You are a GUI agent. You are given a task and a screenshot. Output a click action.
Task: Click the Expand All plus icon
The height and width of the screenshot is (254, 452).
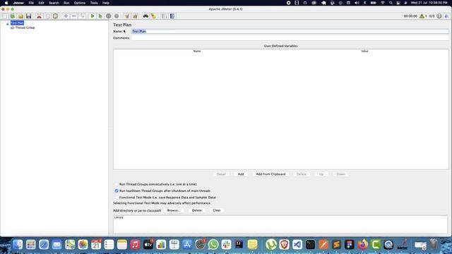pos(66,16)
